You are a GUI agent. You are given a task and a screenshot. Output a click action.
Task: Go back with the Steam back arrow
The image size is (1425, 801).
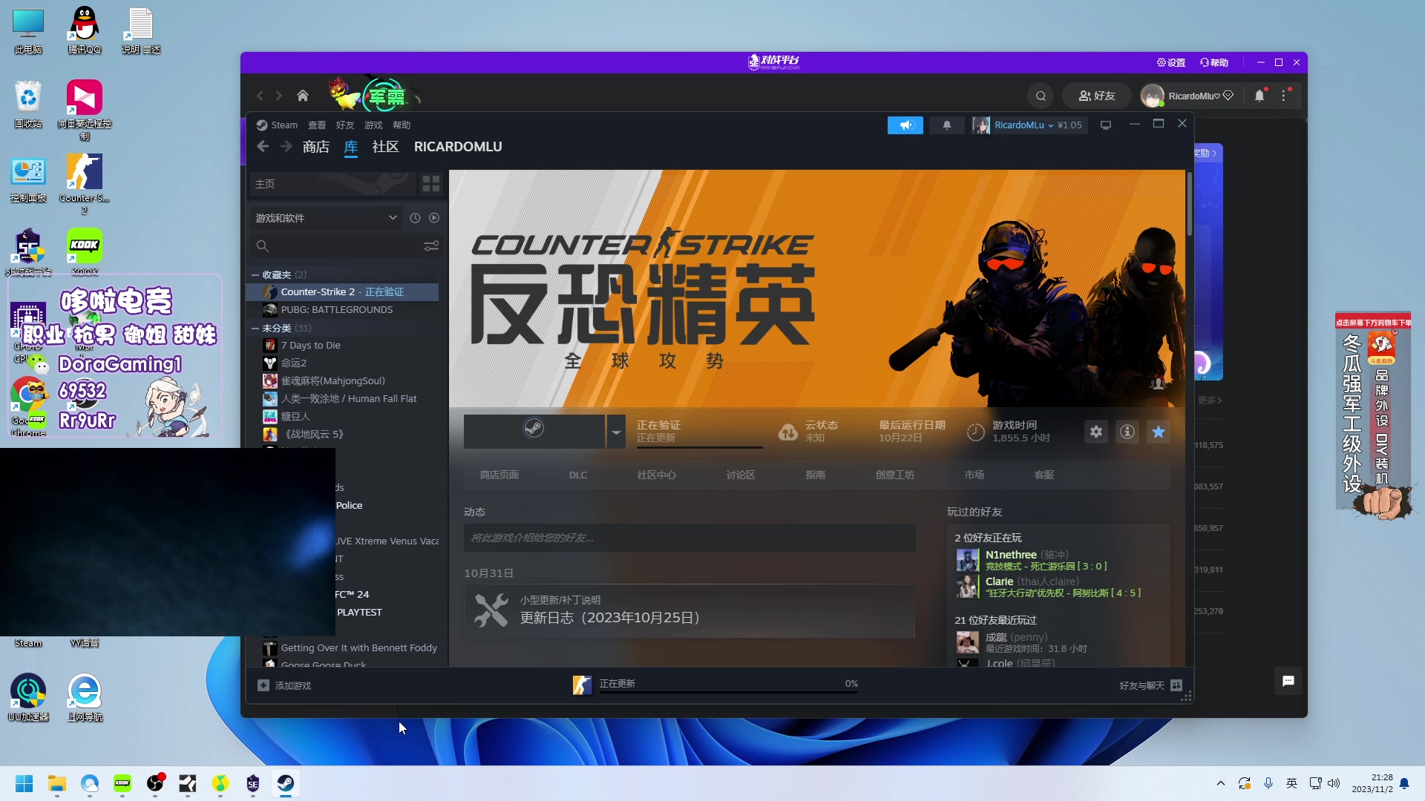point(263,147)
